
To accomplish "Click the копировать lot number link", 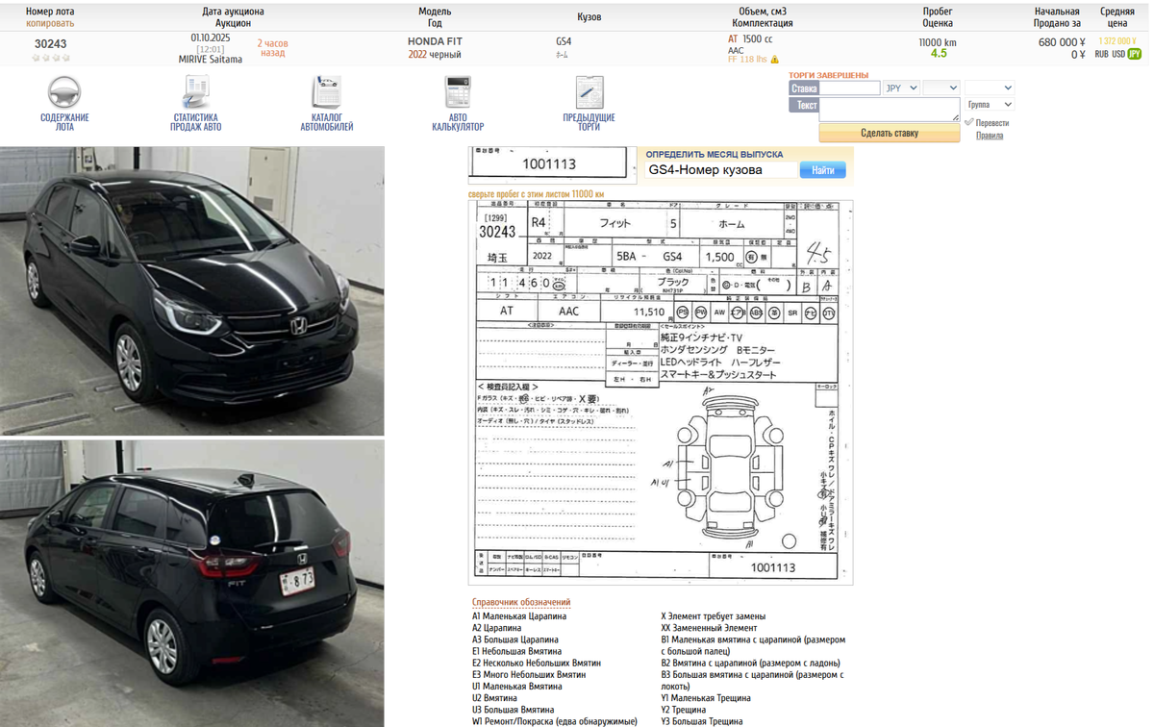I will pyautogui.click(x=50, y=22).
